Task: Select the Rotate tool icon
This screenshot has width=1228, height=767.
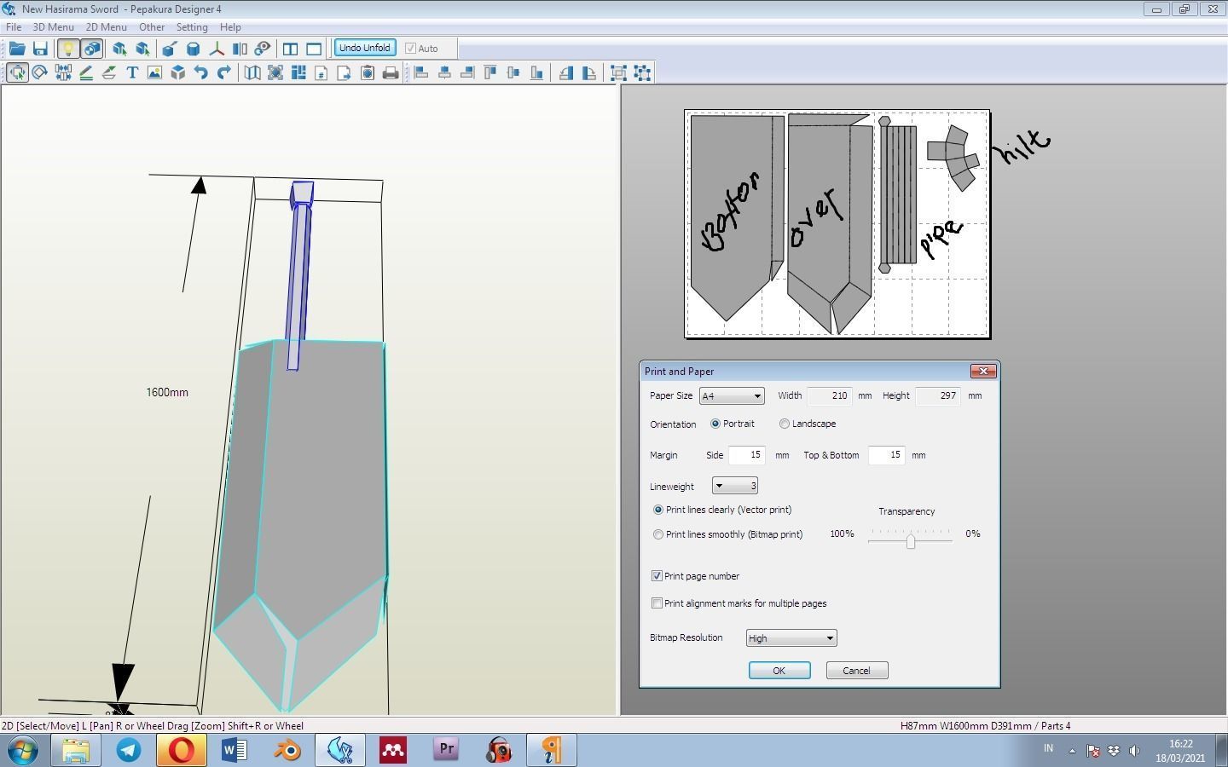Action: (39, 72)
